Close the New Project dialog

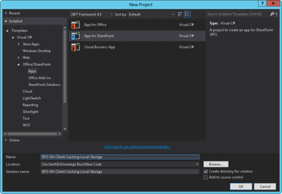click(273, 3)
